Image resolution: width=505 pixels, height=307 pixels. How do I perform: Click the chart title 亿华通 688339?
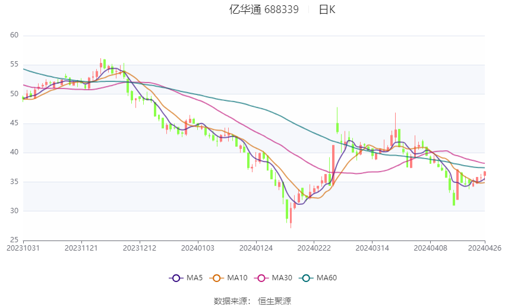[264, 10]
